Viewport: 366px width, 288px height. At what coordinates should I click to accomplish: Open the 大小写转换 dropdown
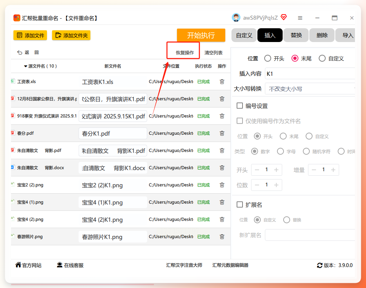click(310, 89)
